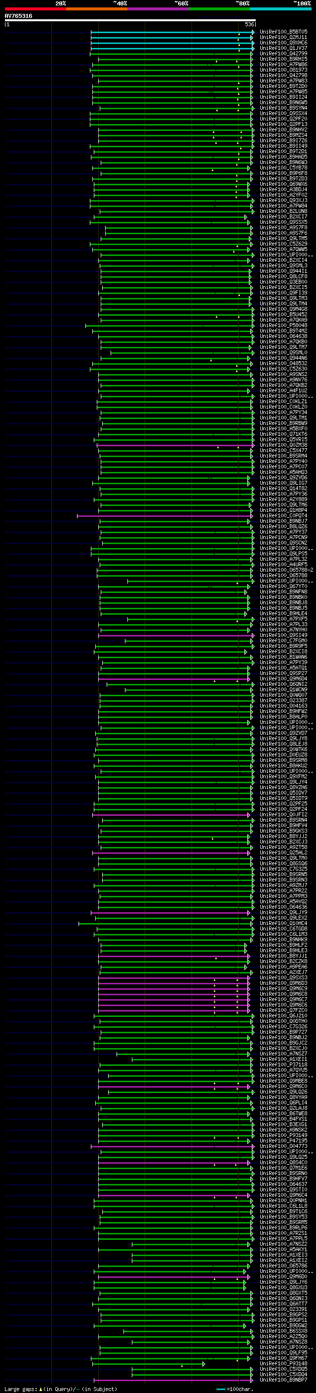Click the white query sequence bar

(x=130, y=21)
